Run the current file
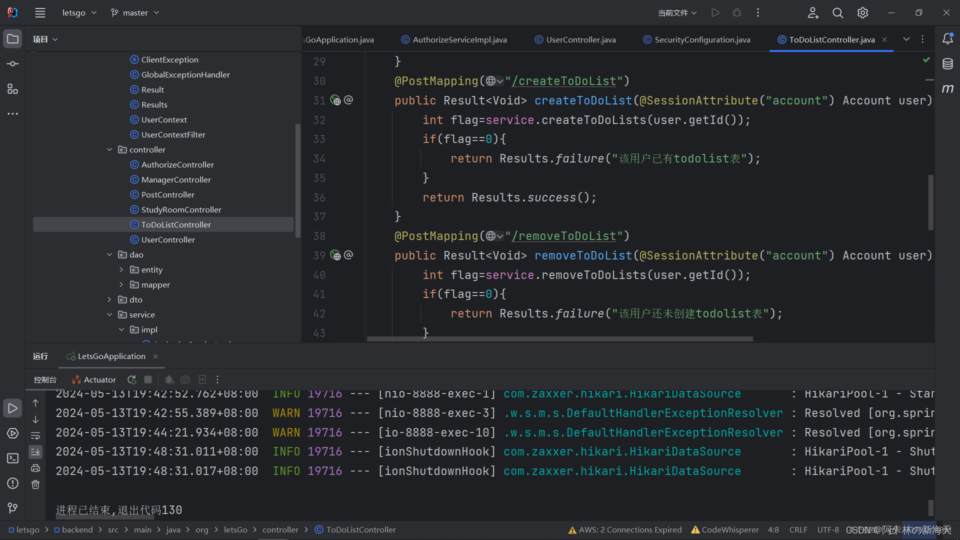Screen dimensions: 960x540 (715, 12)
